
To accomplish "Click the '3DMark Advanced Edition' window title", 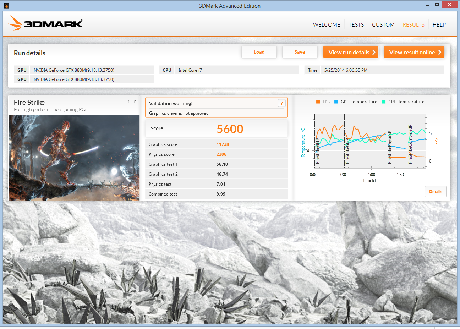I will [230, 6].
